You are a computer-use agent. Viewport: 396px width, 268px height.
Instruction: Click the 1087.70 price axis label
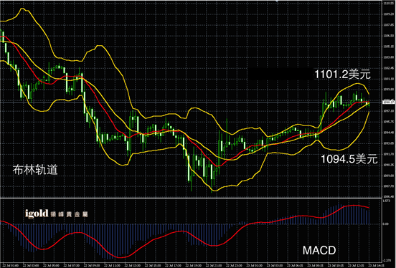pyautogui.click(x=389, y=186)
